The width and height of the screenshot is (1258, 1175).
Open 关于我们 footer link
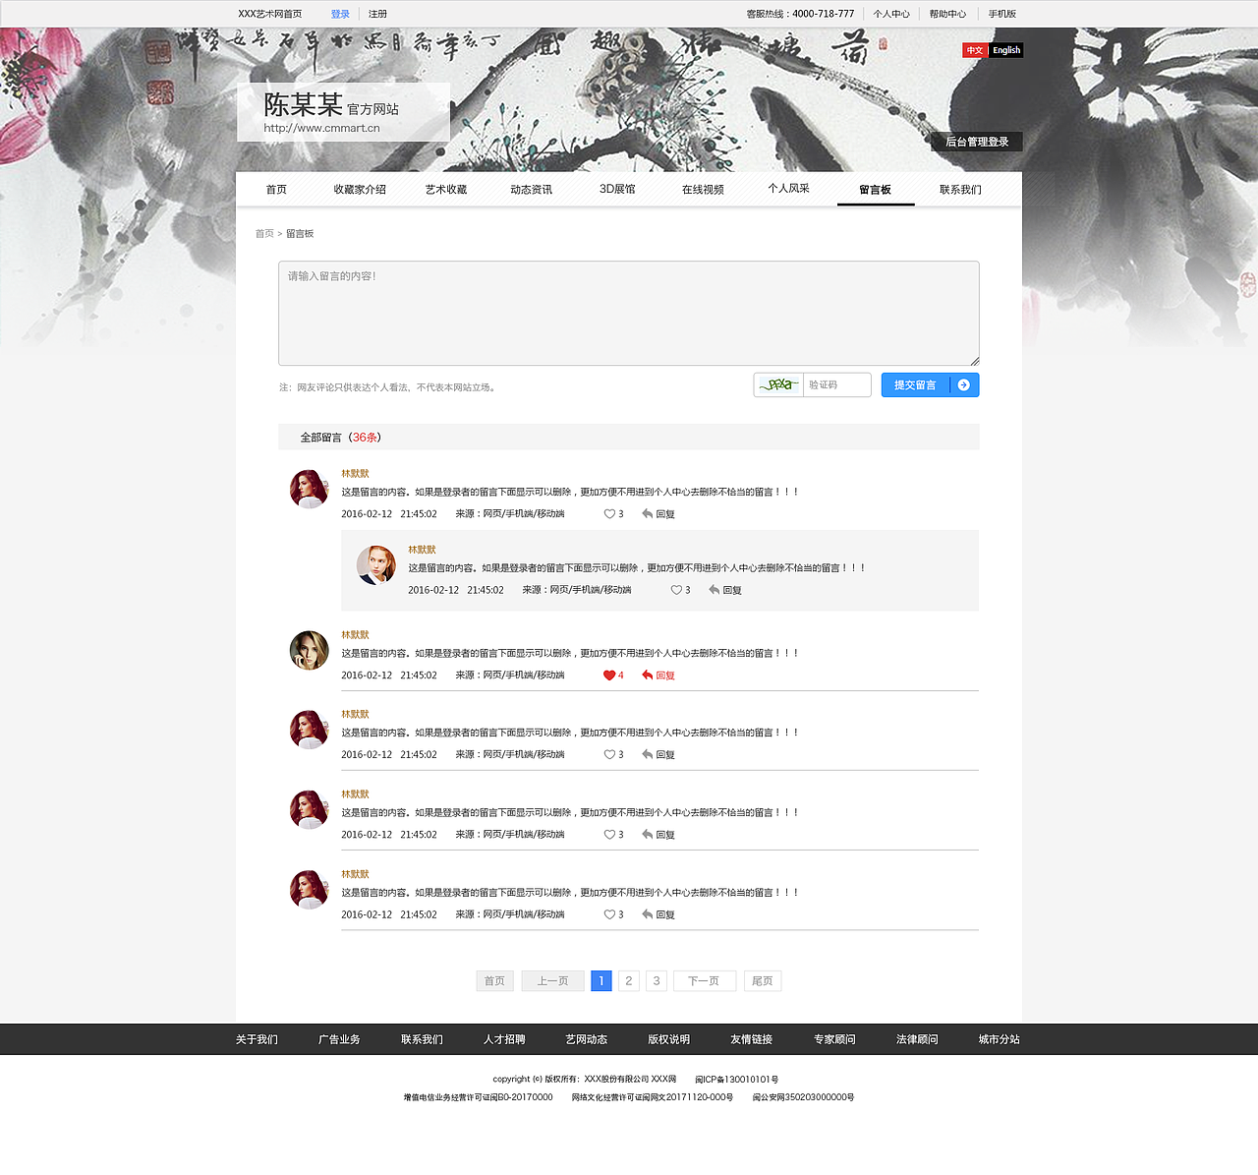pos(257,1039)
